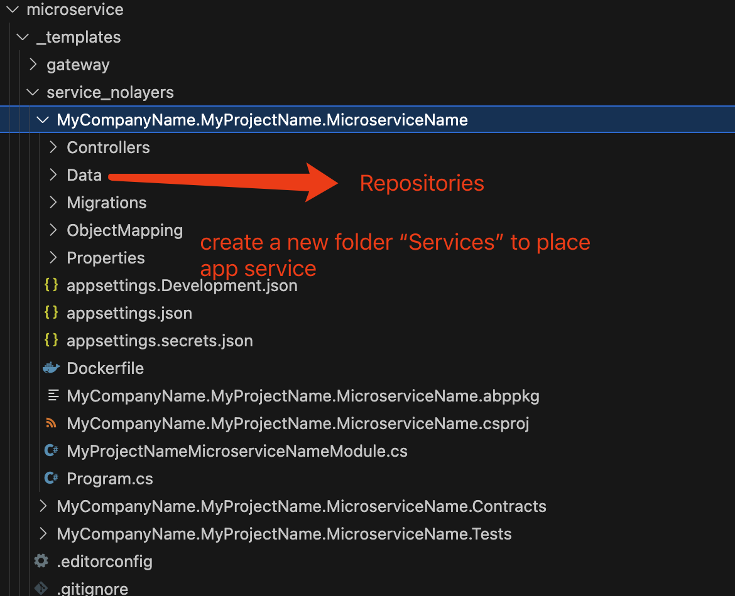735x596 pixels.
Task: Select the Migrations folder
Action: coord(106,203)
